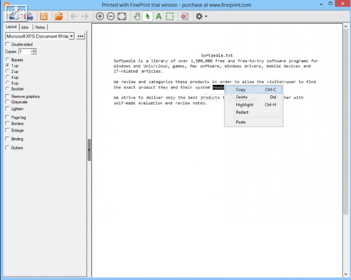Switch to the Notes tab

click(40, 27)
